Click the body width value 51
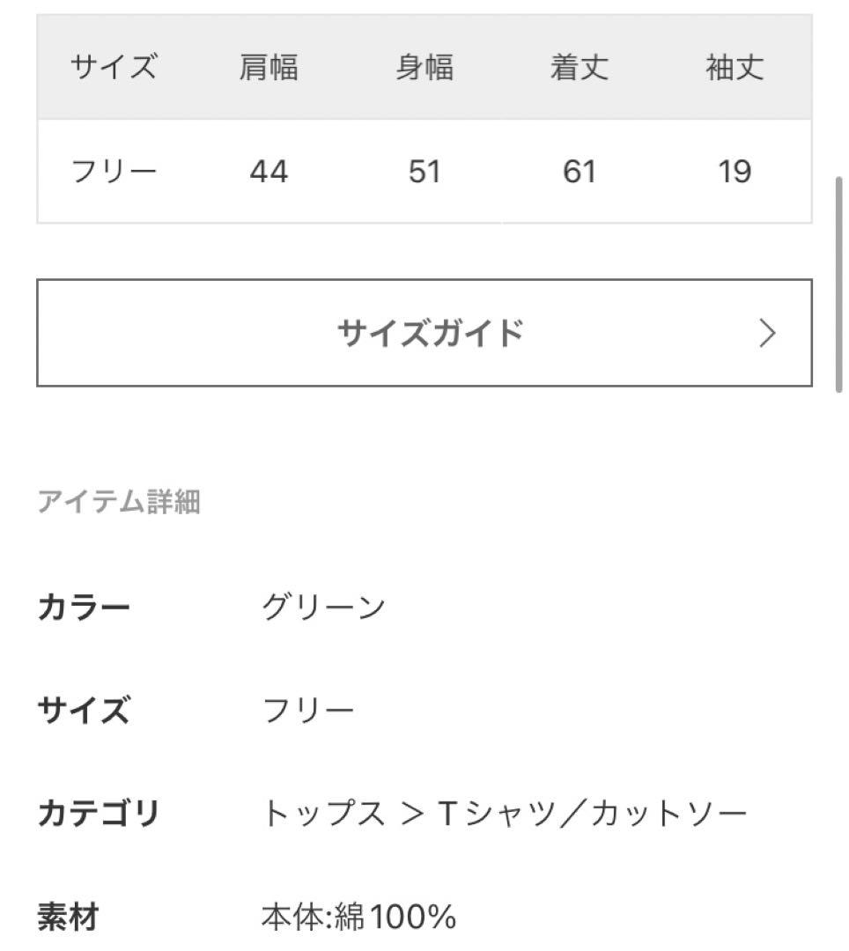 tap(424, 172)
